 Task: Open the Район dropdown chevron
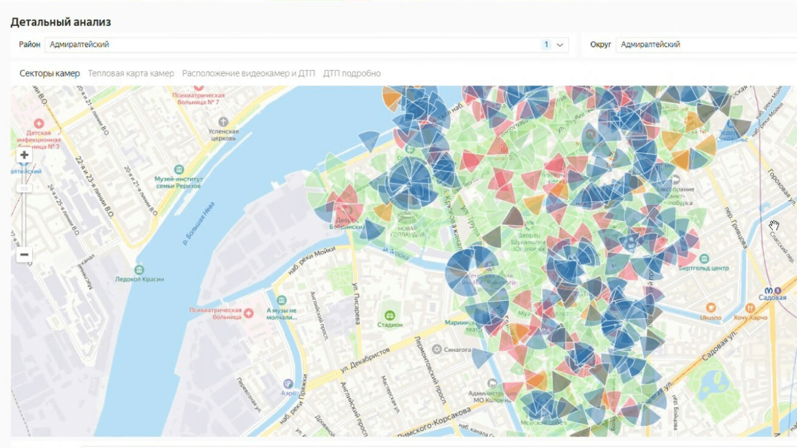[x=560, y=45]
